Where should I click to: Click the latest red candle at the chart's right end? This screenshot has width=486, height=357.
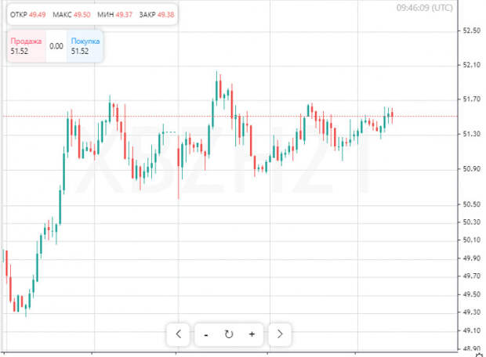[x=392, y=116]
